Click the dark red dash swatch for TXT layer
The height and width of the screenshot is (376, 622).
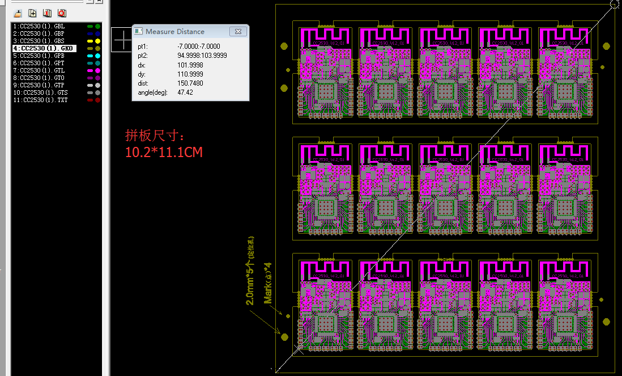coord(90,100)
